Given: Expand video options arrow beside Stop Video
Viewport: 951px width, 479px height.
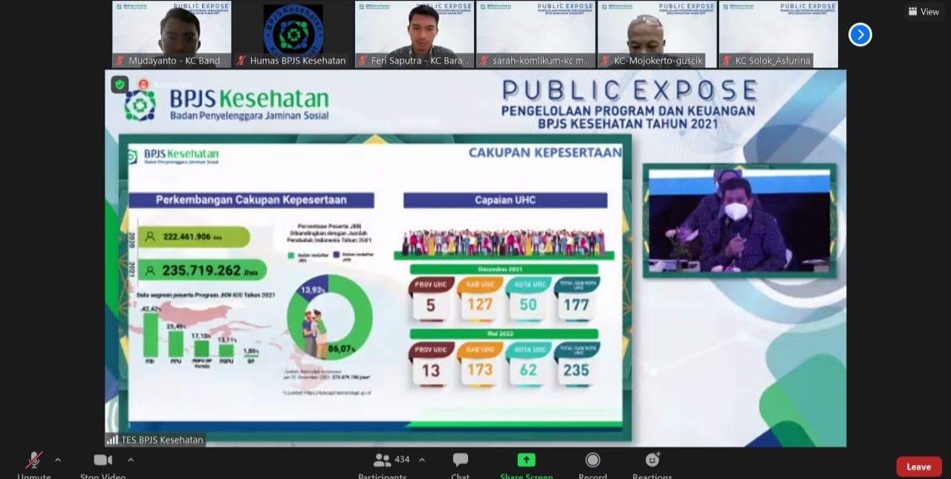Looking at the screenshot, I should point(131,460).
